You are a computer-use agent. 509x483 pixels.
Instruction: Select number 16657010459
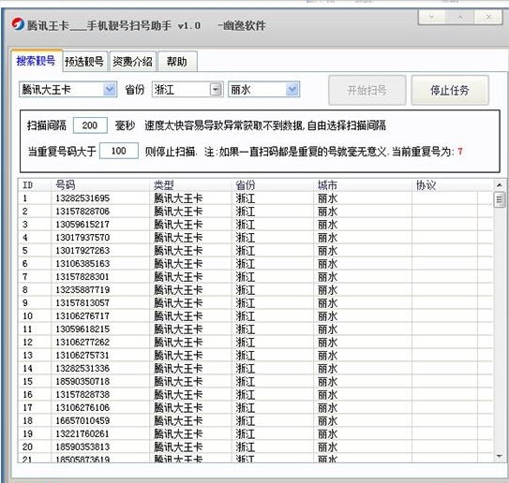pos(82,421)
